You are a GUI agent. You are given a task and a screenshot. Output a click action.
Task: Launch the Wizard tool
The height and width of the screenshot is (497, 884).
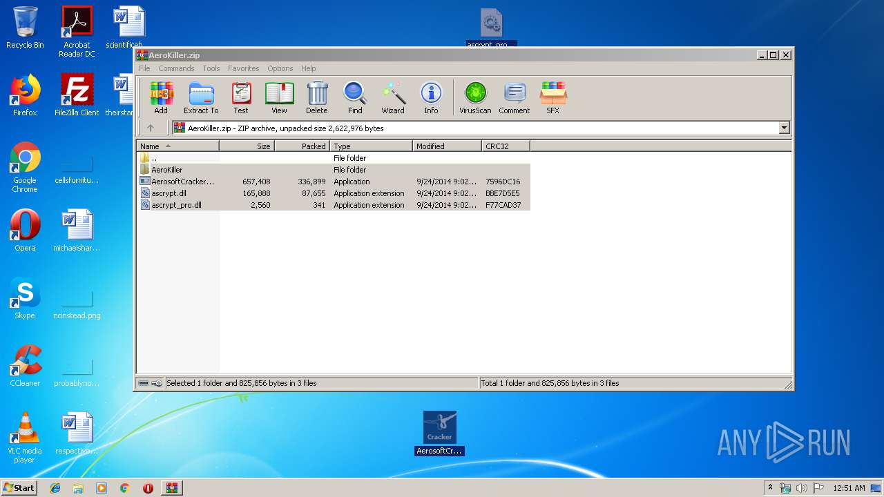(x=393, y=97)
